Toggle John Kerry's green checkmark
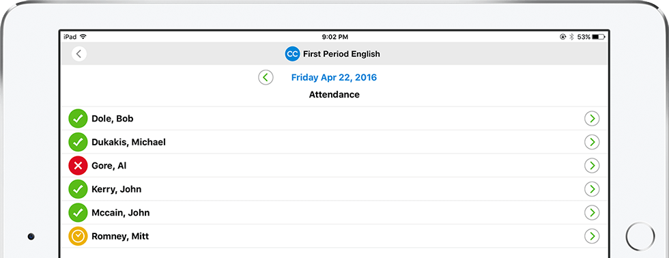The height and width of the screenshot is (258, 669). [x=78, y=189]
